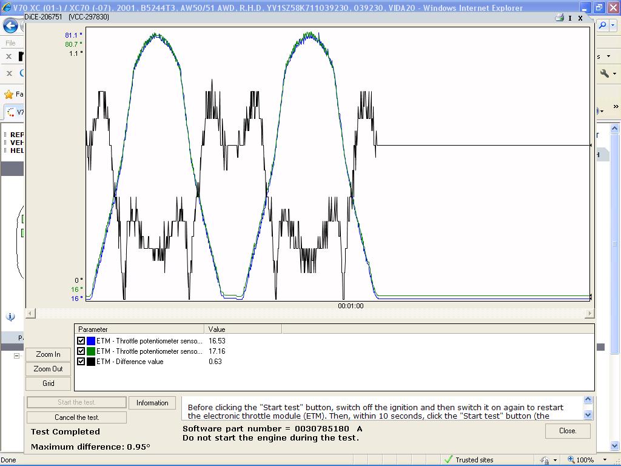
Task: Click graph scrollbar right arrow
Action: pyautogui.click(x=589, y=313)
